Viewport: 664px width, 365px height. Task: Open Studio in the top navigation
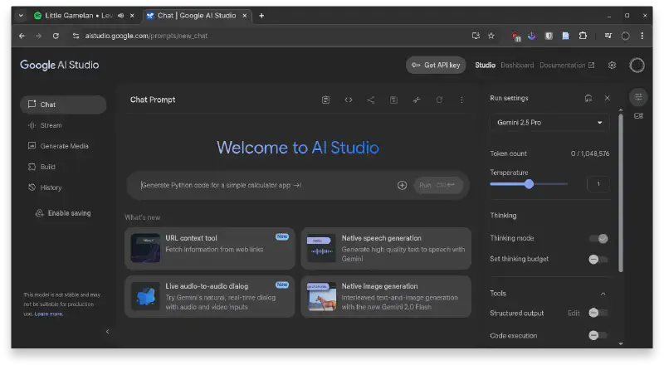[x=485, y=66]
